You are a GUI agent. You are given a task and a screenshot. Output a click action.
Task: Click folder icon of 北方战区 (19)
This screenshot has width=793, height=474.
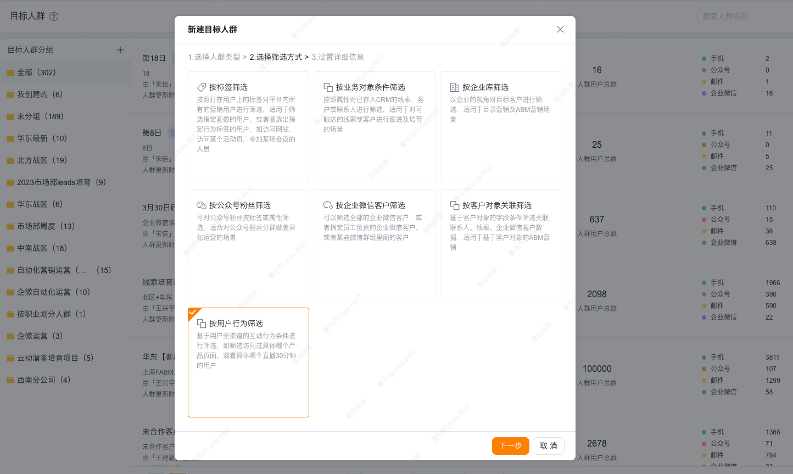point(10,160)
